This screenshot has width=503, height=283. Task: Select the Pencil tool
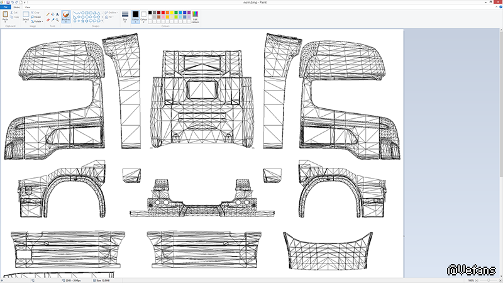[x=48, y=13]
